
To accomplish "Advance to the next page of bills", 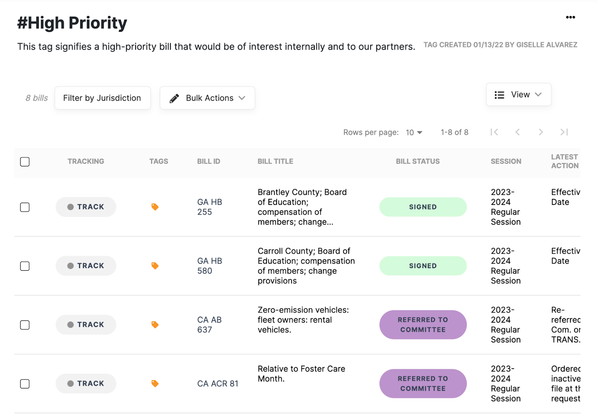I will coord(541,132).
